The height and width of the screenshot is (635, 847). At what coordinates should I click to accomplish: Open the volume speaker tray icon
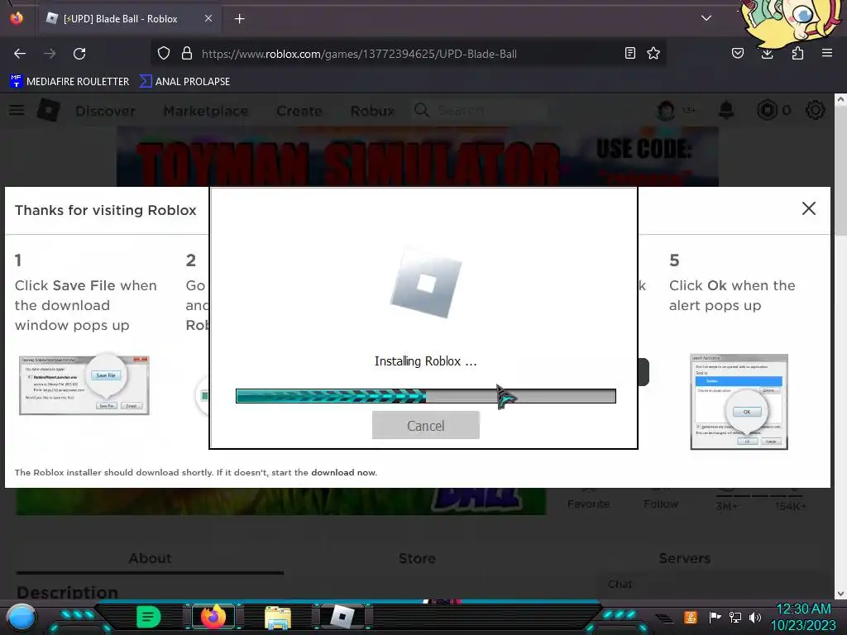[x=755, y=617]
